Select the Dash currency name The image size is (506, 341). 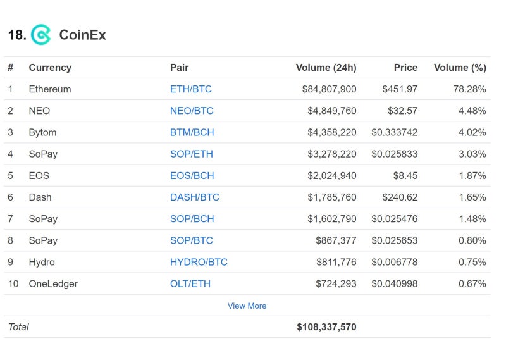coord(40,197)
